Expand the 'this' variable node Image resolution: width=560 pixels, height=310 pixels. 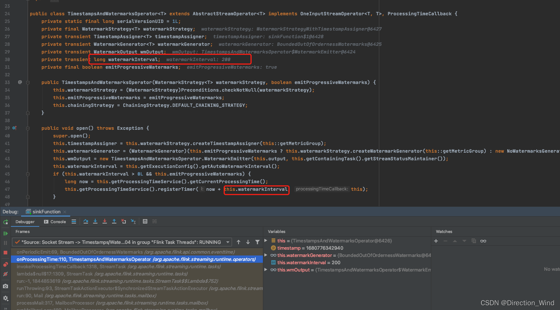(x=266, y=241)
